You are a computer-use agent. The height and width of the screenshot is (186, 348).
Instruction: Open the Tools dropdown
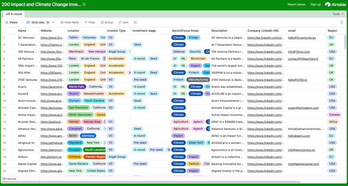338,14
